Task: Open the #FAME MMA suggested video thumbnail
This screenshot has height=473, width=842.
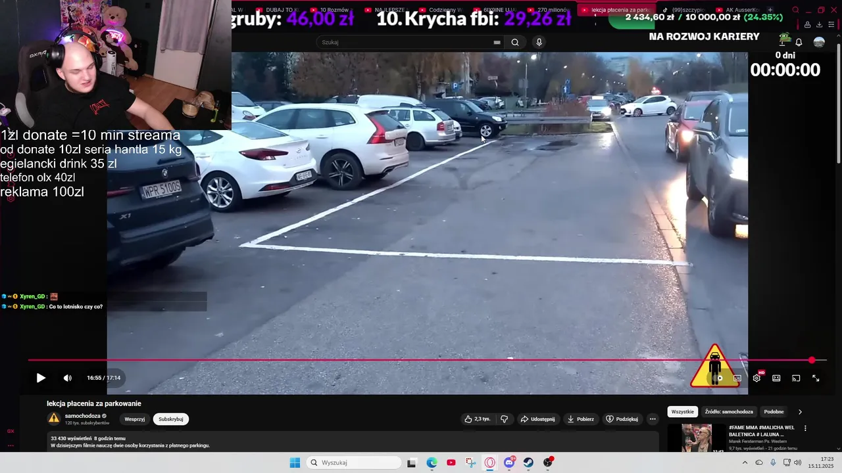Action: point(695,438)
